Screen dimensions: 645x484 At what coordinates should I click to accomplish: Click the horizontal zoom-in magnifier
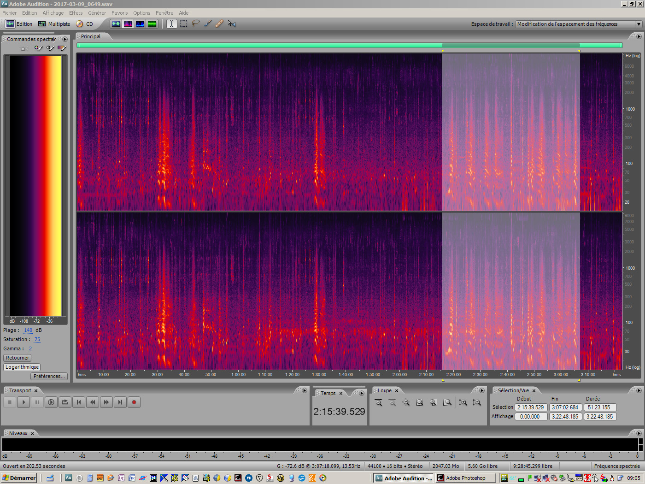coord(378,402)
